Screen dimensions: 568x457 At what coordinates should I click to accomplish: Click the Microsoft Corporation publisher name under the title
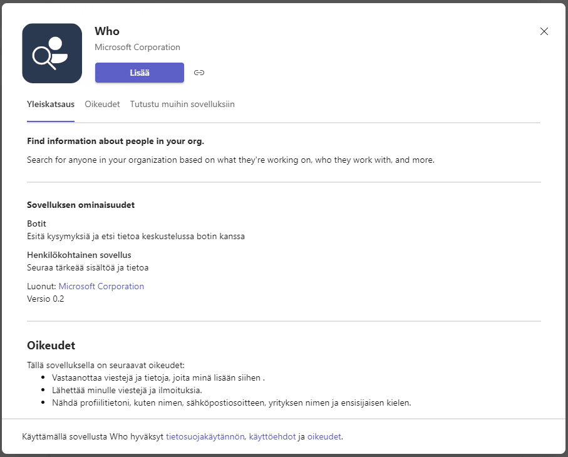137,47
